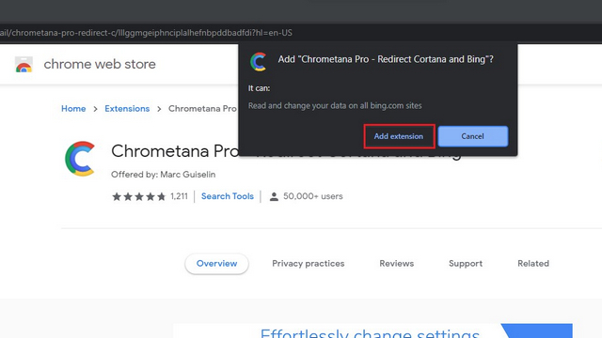Cancel the extension install dialog
602x338 pixels.
click(x=472, y=136)
